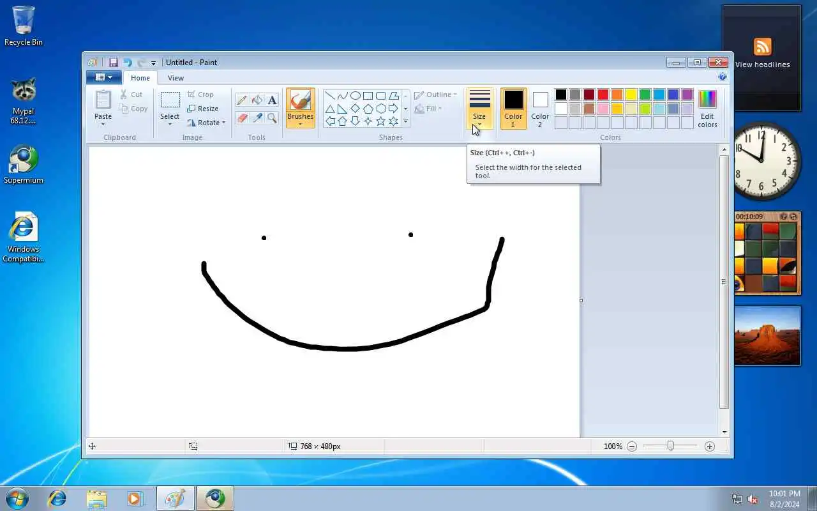Choose the Hexagon shape

(x=381, y=109)
